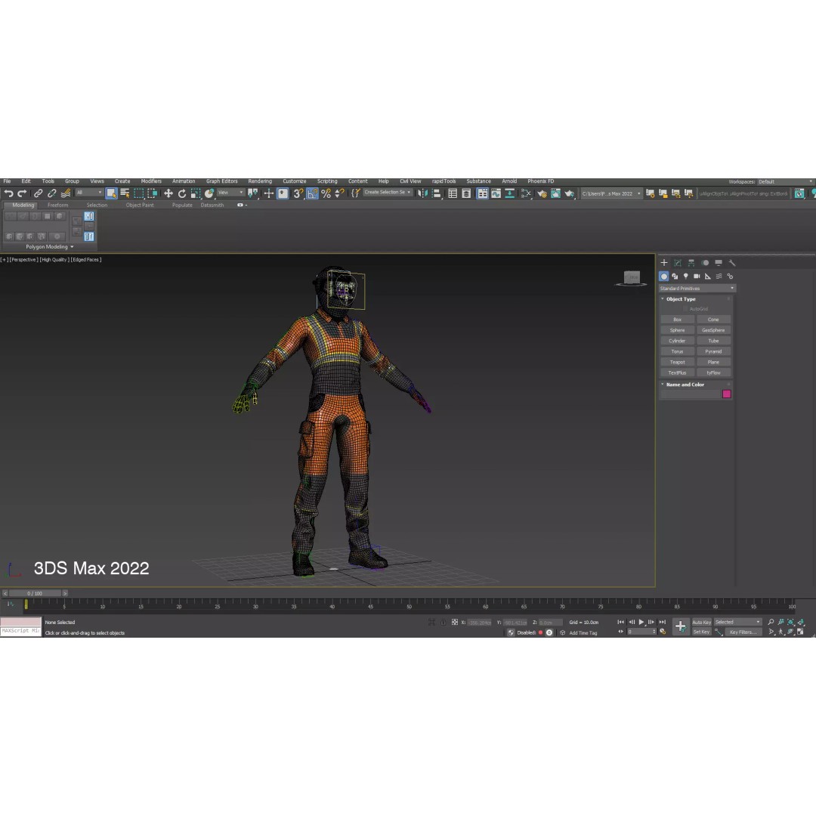The height and width of the screenshot is (816, 816).
Task: Click Select and Place tool
Action: [209, 193]
